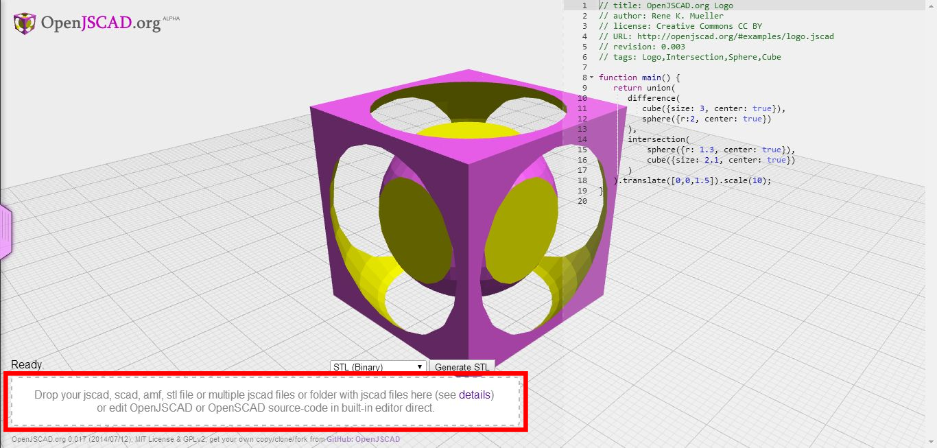Open the GitHub: OpenJSCAD link
The width and height of the screenshot is (937, 448).
click(x=363, y=439)
